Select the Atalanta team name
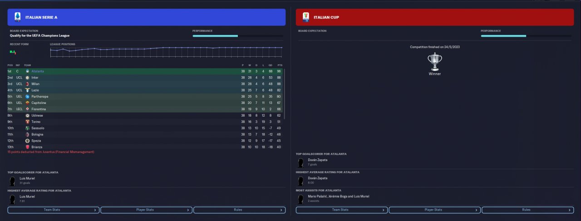Image resolution: width=581 pixels, height=221 pixels. pyautogui.click(x=38, y=71)
